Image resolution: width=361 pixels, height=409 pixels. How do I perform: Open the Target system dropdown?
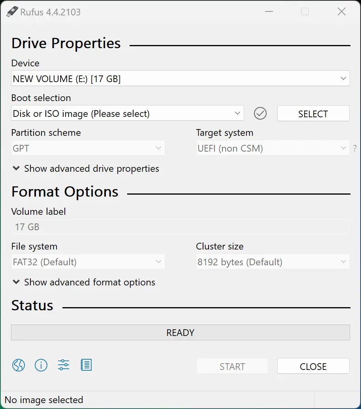click(273, 148)
